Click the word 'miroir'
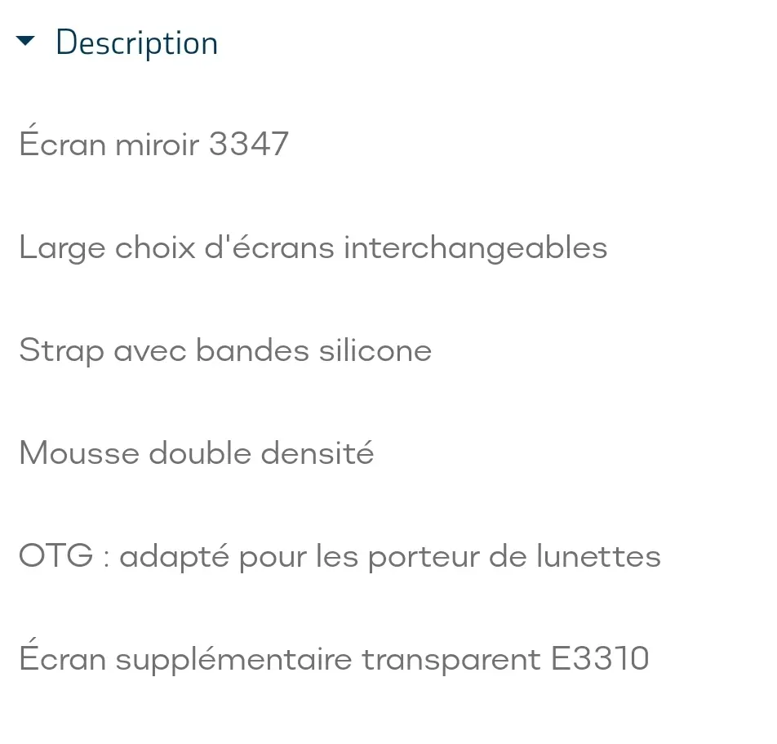777x744 pixels. pos(157,144)
